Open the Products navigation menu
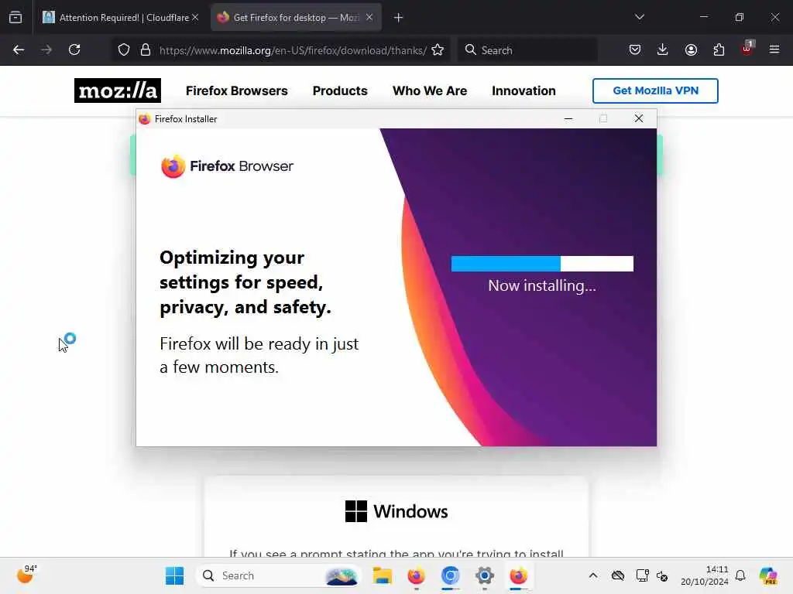Viewport: 793px width, 594px height. pos(340,91)
